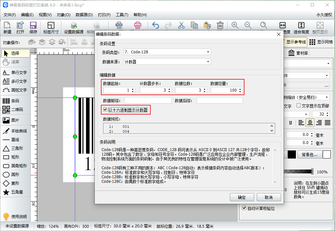Open the 数据来源 计数器 dropdown
This screenshot has height=231, width=335.
pyautogui.click(x=167, y=62)
